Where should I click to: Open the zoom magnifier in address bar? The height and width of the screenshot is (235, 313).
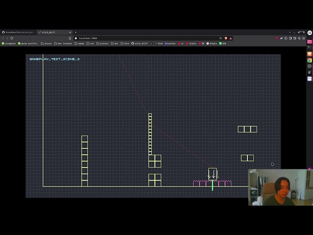point(221,38)
